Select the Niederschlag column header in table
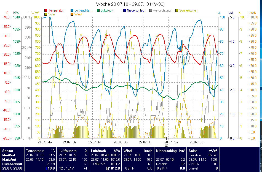This screenshot has height=172, width=262. coord(166,151)
